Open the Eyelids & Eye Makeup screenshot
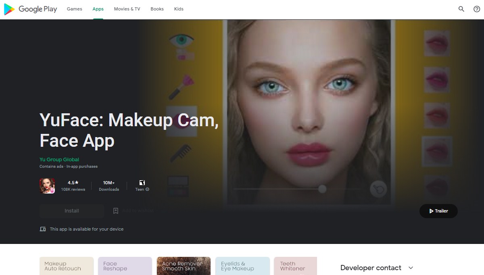Viewport: 484px width, 275px height. 242,266
